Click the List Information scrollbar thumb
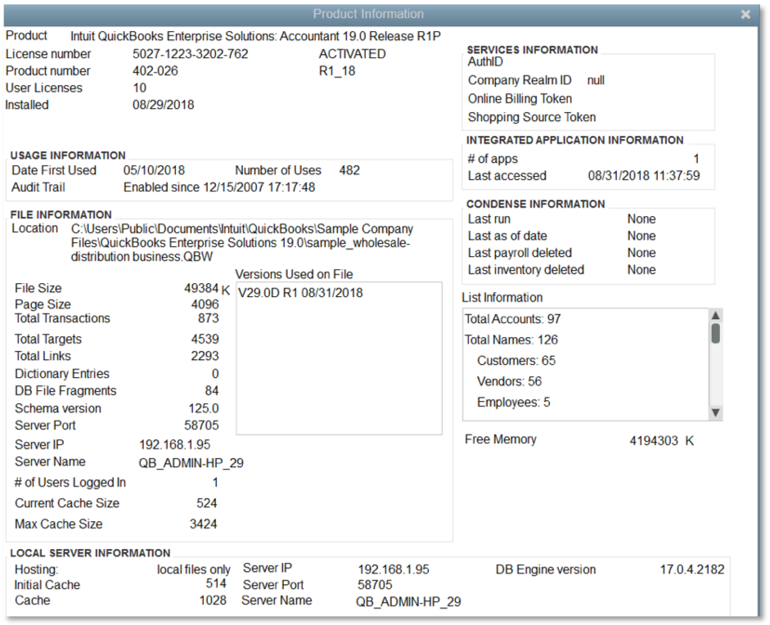The image size is (770, 625). (x=716, y=334)
